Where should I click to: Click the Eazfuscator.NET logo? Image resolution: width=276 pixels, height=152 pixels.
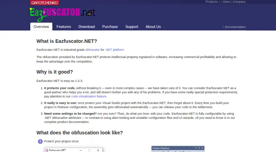(62, 14)
